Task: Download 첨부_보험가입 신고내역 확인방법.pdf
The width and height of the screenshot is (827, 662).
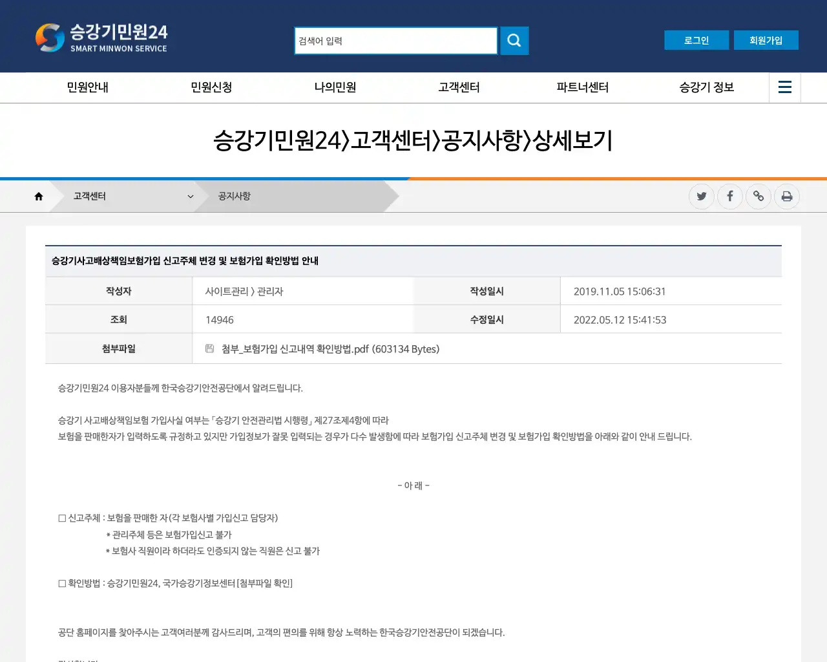Action: click(330, 349)
